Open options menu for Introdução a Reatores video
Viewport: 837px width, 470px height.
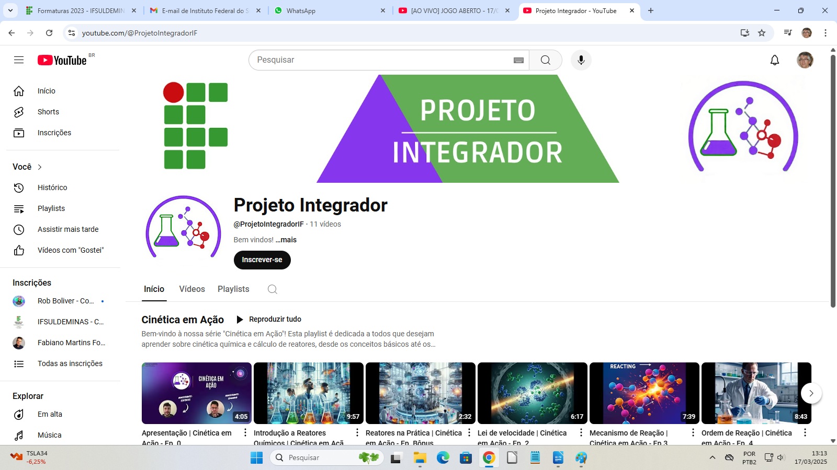pos(357,432)
